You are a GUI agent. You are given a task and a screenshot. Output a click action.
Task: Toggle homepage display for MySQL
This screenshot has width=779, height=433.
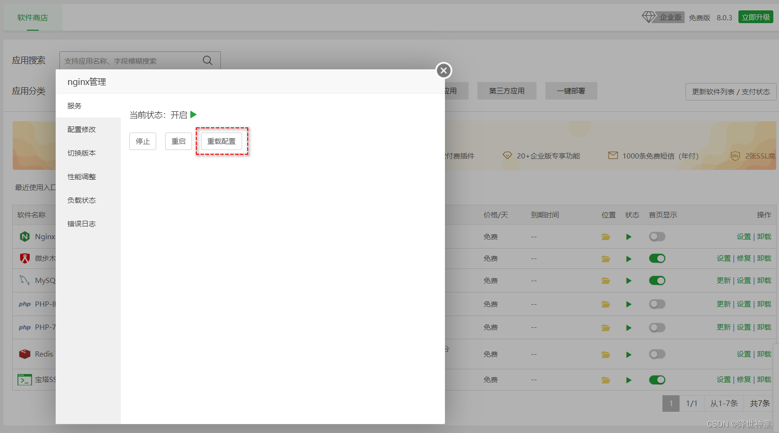[x=657, y=280]
